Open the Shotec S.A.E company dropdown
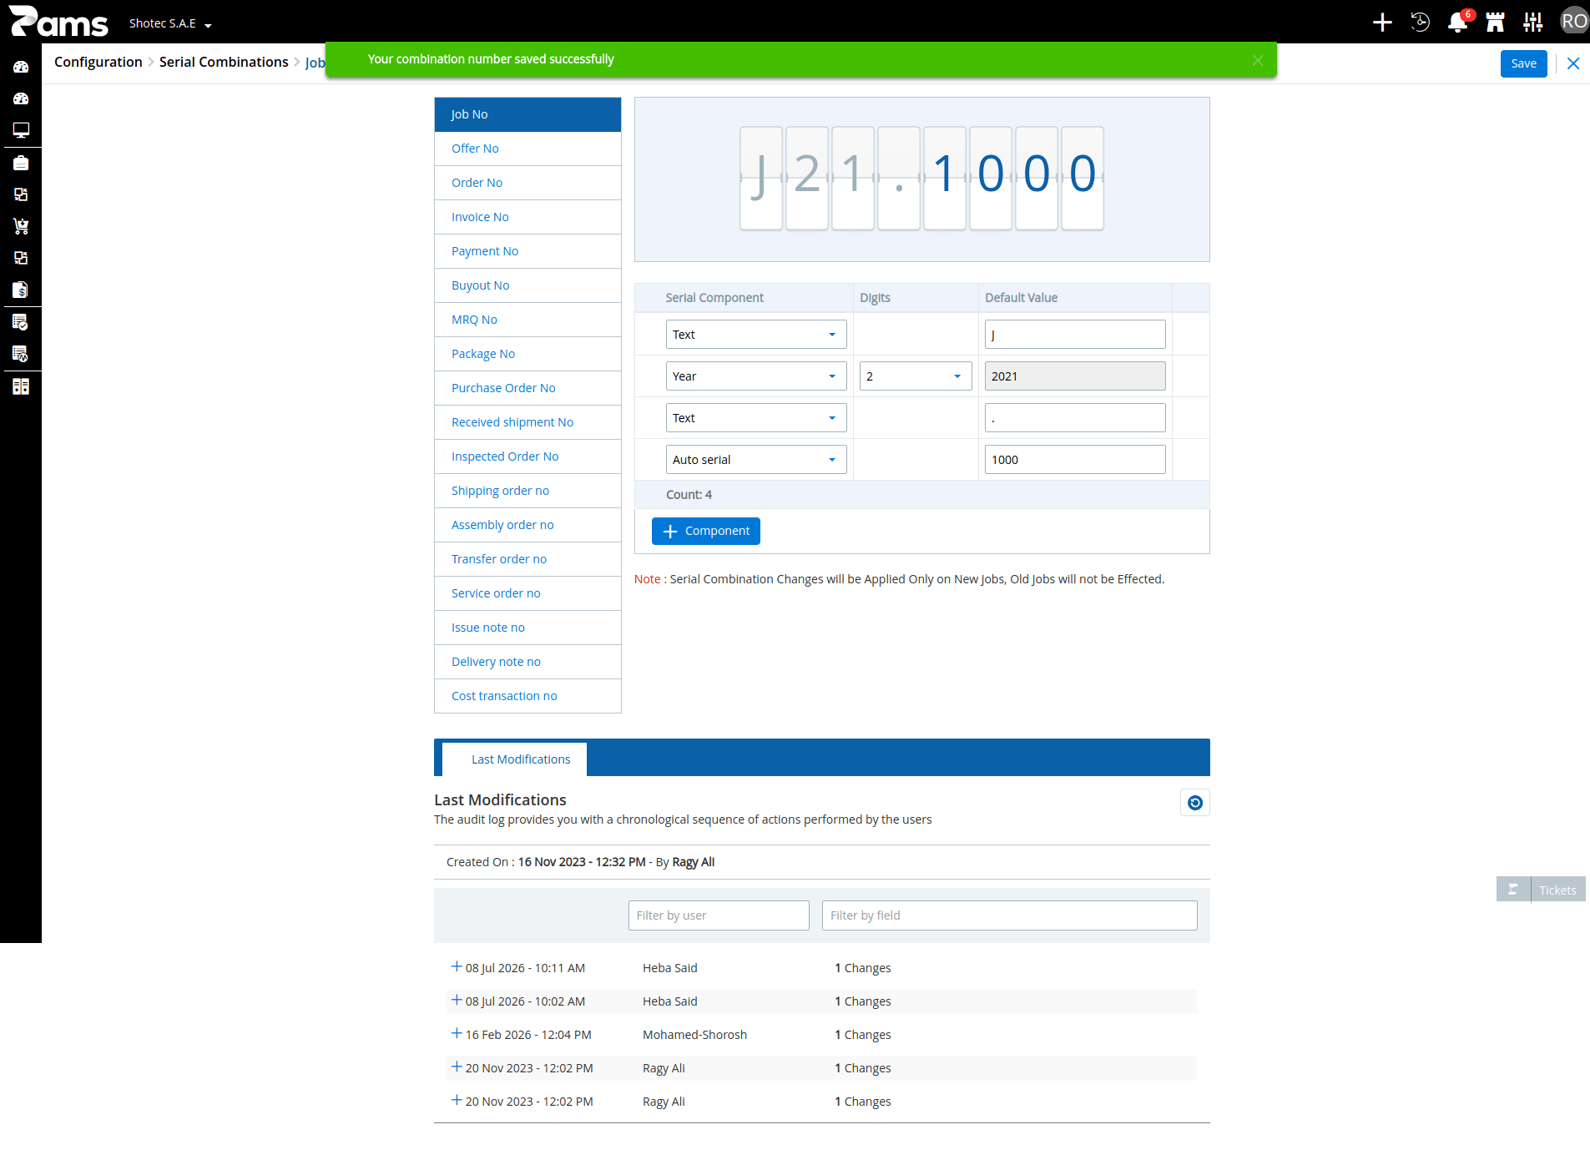Image resolution: width=1590 pixels, height=1165 pixels. [170, 23]
